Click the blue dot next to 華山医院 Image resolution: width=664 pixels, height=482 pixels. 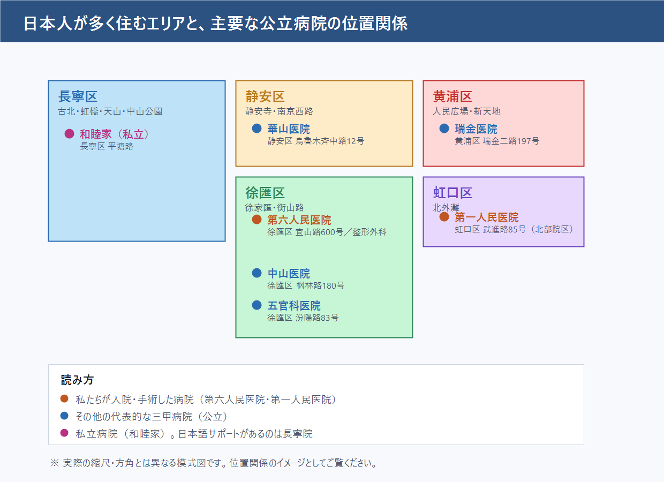pyautogui.click(x=256, y=129)
